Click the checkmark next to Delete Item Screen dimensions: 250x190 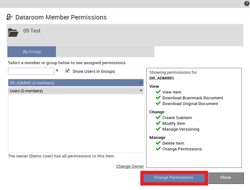pyautogui.click(x=158, y=143)
